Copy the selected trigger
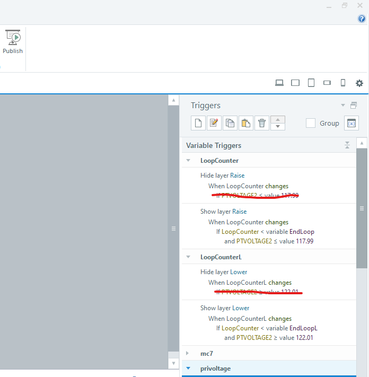Screen dimensions: 369x377 point(230,123)
